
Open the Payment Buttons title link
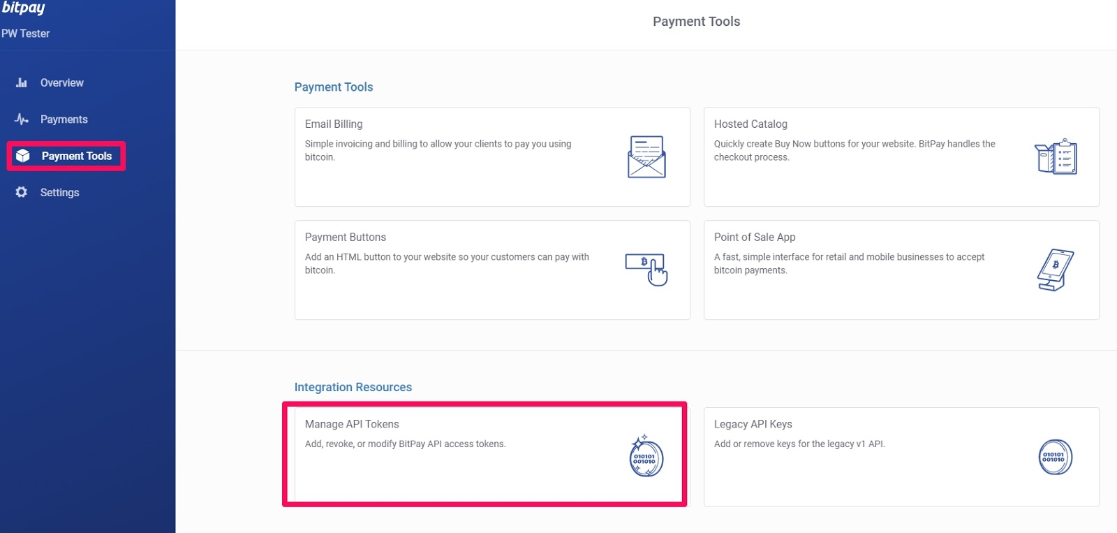pos(346,237)
